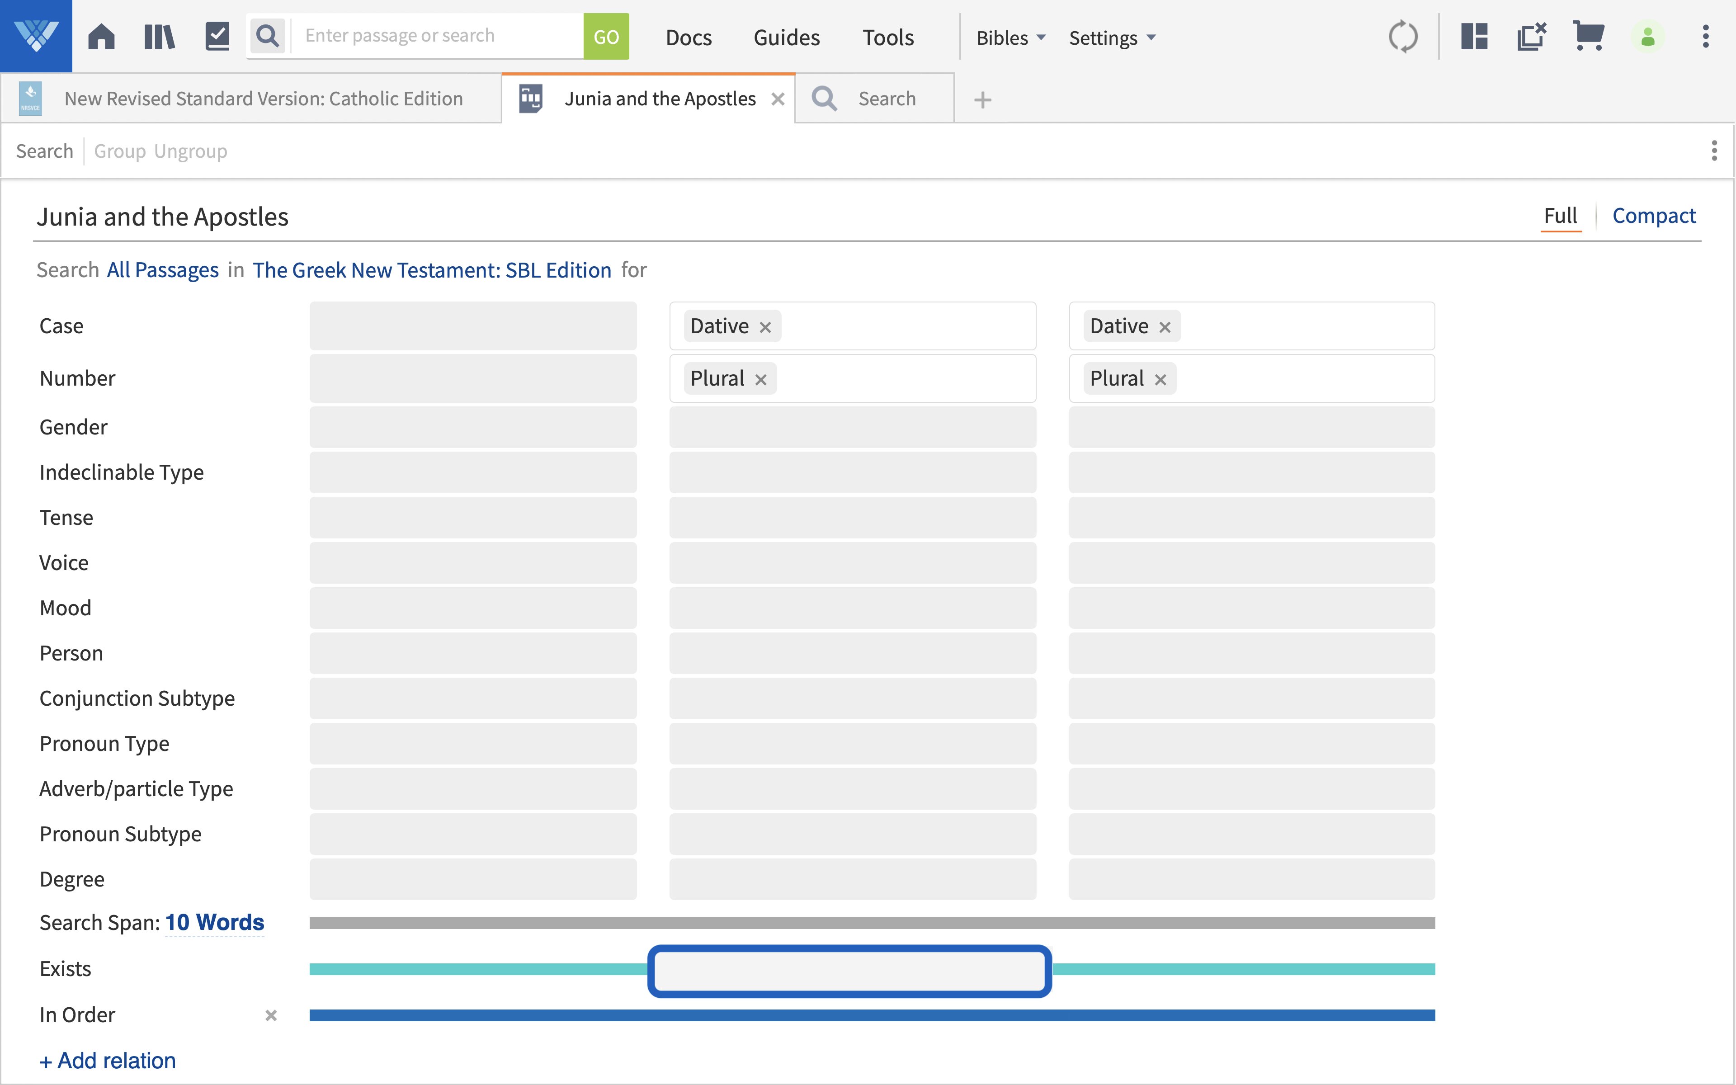Screen dimensions: 1736x1085
Task: Toggle the Exists middle segment box
Action: [849, 971]
